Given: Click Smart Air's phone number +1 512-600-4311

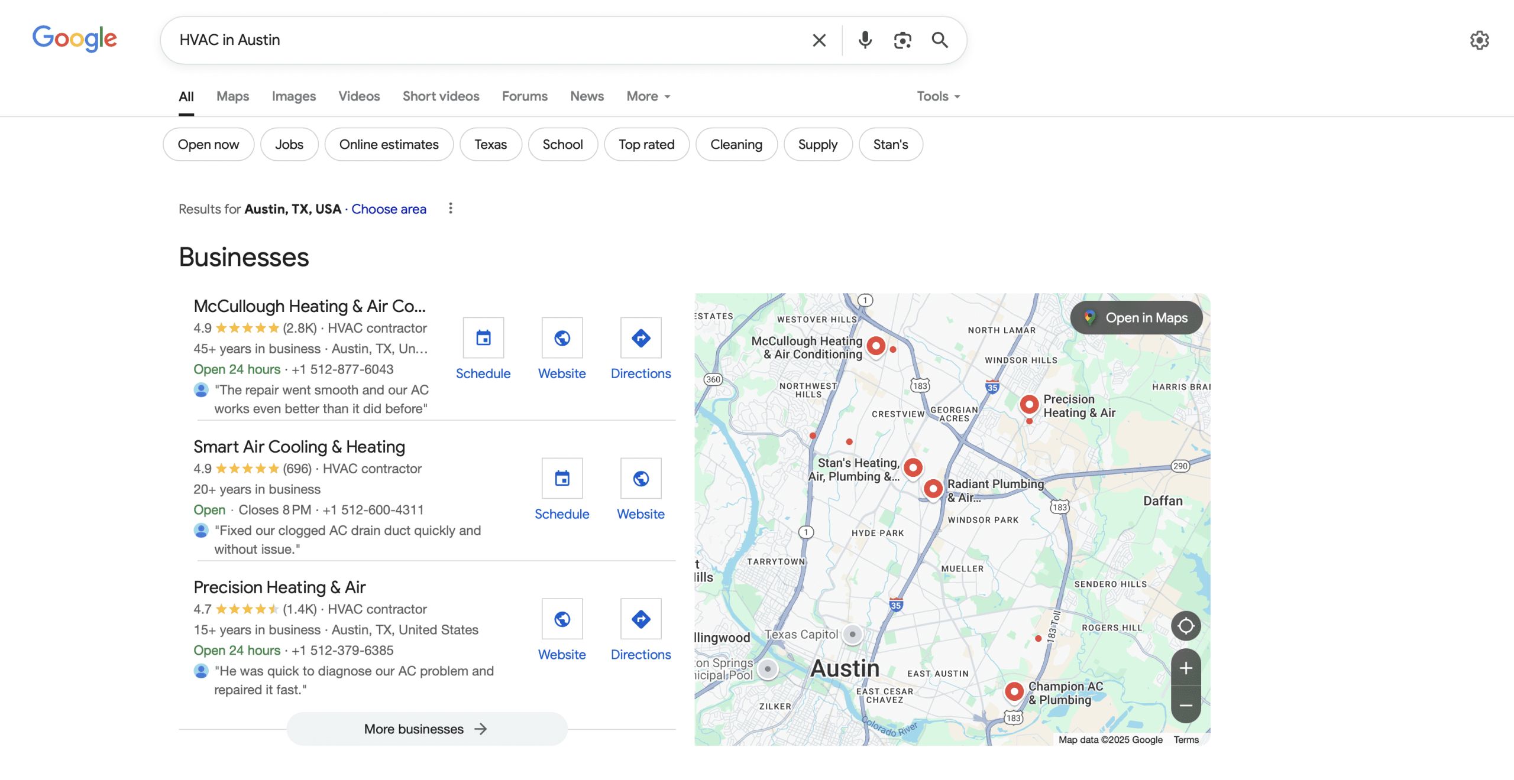Looking at the screenshot, I should tap(373, 510).
